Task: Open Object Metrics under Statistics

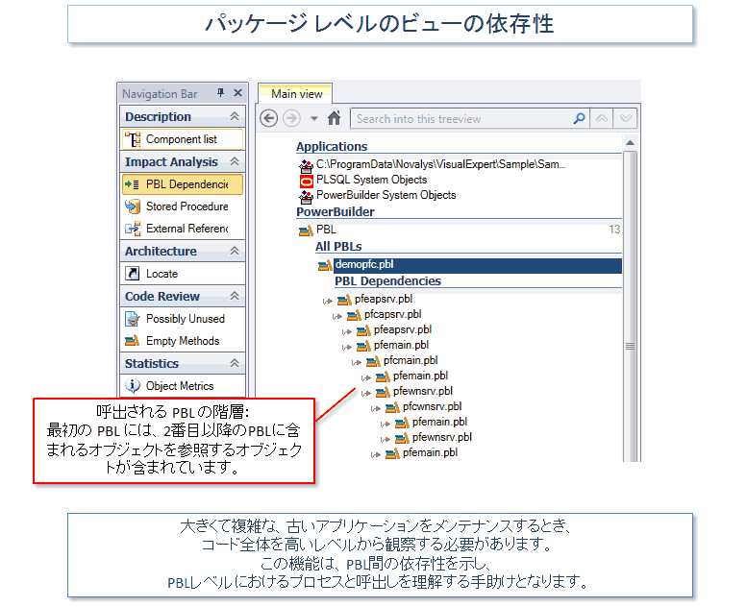Action: point(182,386)
